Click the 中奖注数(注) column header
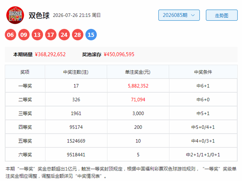 [76, 72]
